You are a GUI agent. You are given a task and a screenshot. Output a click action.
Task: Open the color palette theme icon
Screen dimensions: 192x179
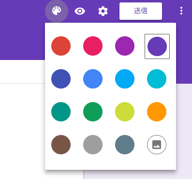coord(57,11)
